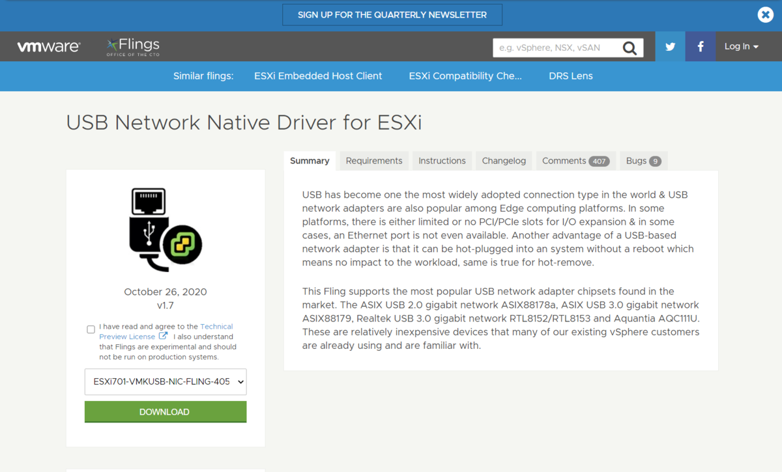Open the DRS Lens fling link
782x472 pixels.
[571, 76]
